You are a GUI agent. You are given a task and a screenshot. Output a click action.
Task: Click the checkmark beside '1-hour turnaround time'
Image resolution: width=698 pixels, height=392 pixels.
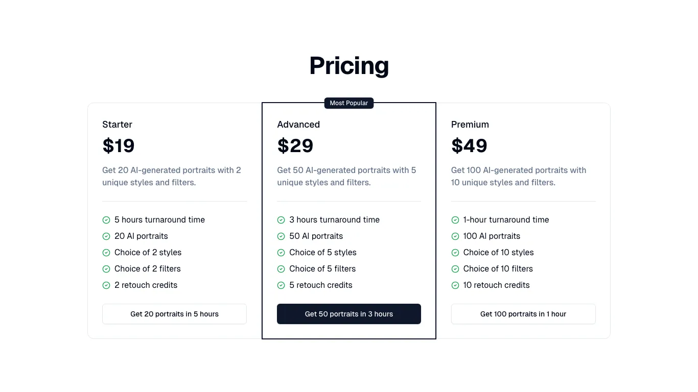point(455,219)
